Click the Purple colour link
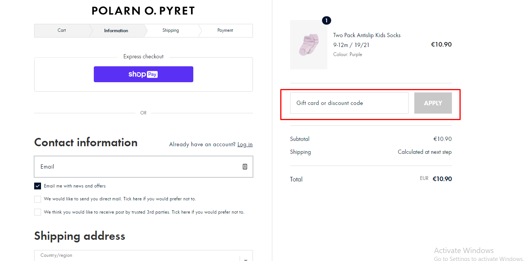 355,54
